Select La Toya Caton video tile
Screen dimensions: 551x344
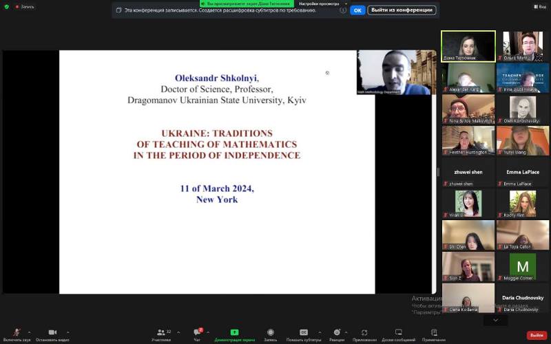(x=523, y=235)
